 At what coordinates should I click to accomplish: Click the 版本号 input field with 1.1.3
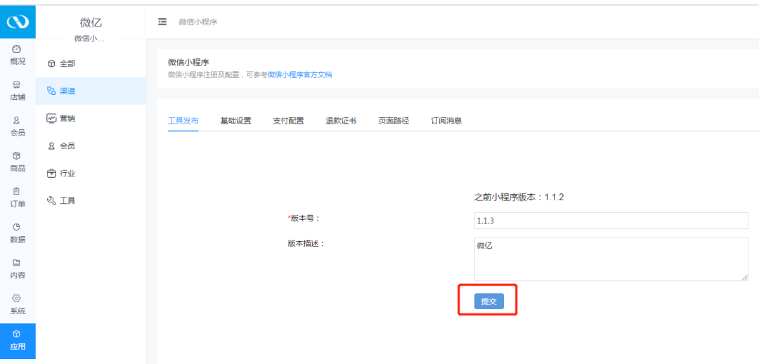tap(611, 220)
